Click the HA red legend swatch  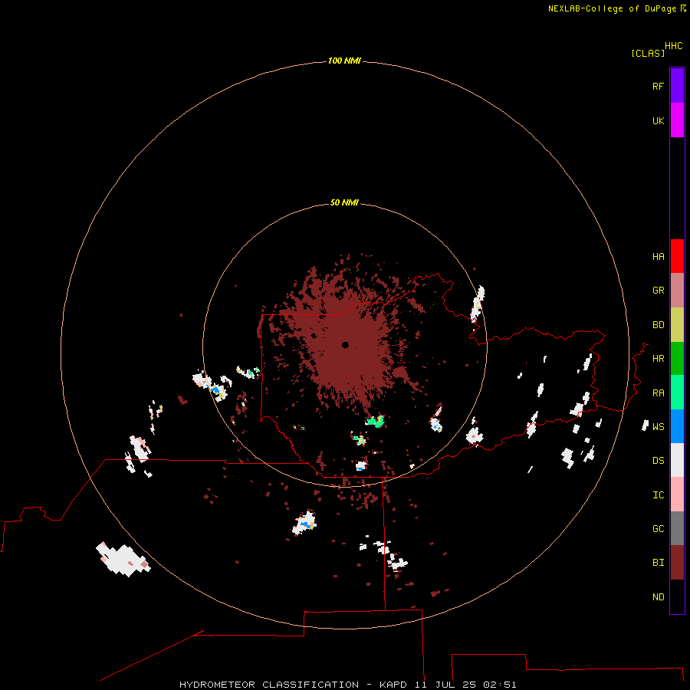677,256
